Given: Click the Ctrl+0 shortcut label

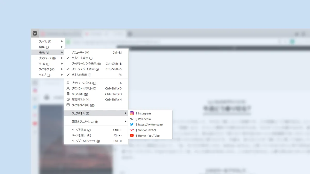Looking at the screenshot, I should (118, 141).
